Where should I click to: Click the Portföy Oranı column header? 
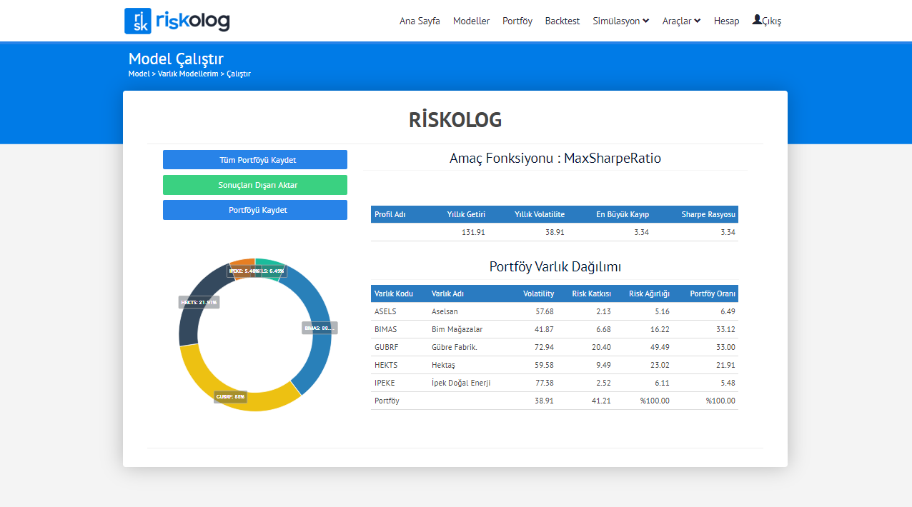(712, 293)
